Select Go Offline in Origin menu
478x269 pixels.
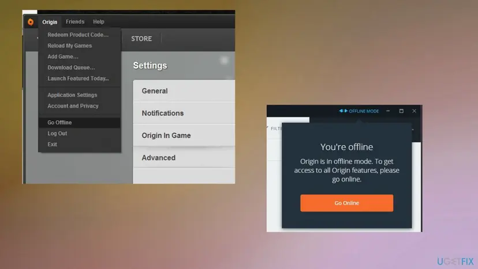pos(79,123)
